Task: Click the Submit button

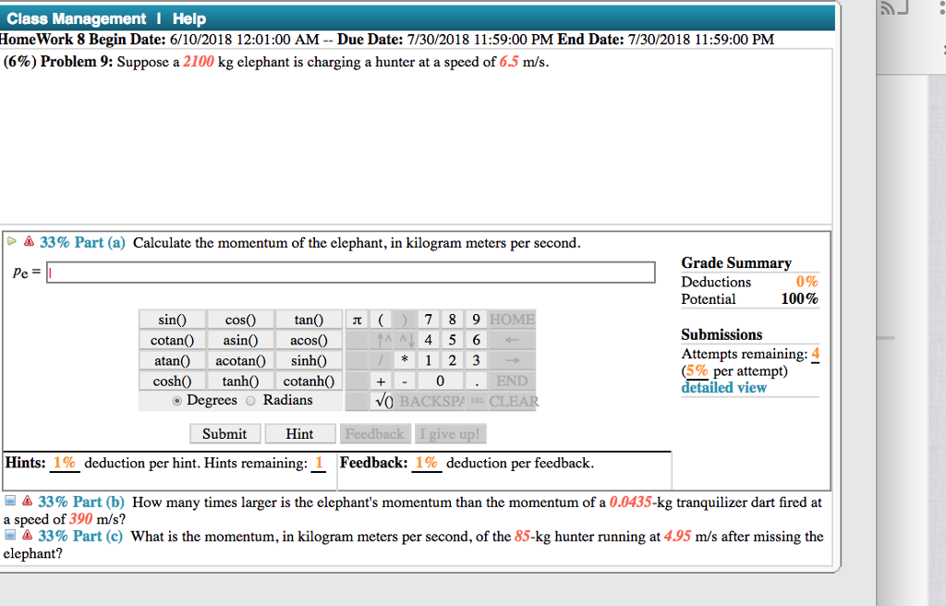Action: (224, 433)
